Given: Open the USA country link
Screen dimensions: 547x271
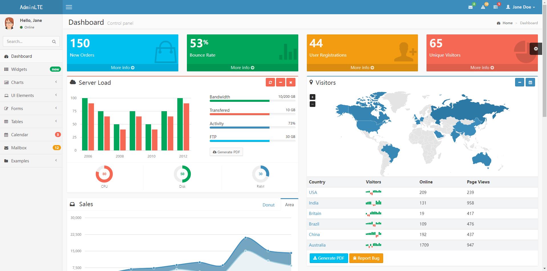Looking at the screenshot, I should 313,193.
